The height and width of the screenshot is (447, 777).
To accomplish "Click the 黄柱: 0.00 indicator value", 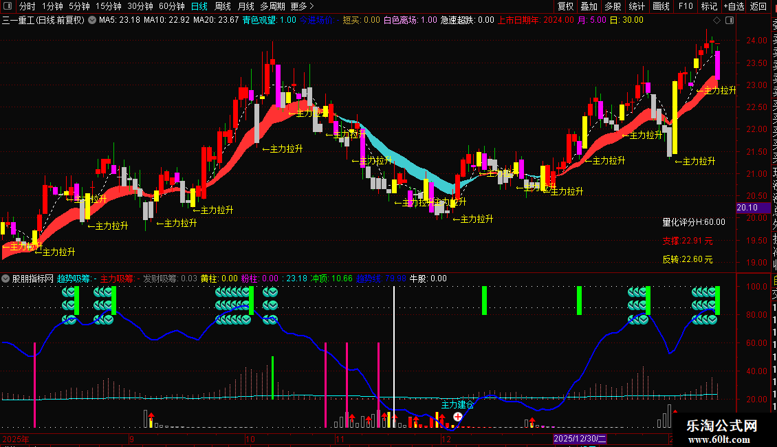I will (x=219, y=279).
